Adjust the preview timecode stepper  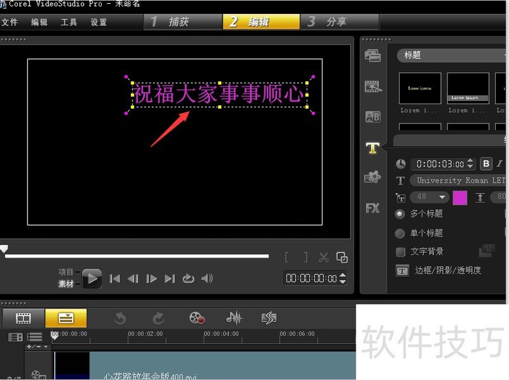(x=342, y=278)
